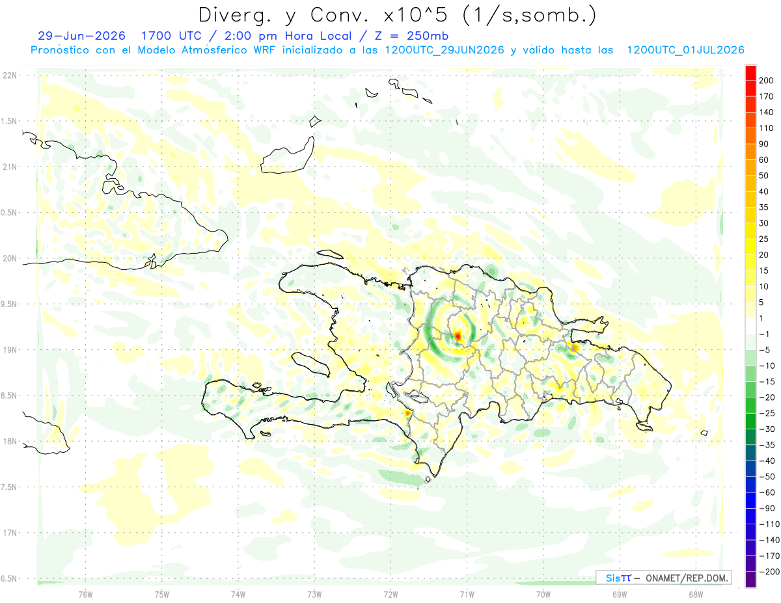The height and width of the screenshot is (603, 781).
Task: Click the "7.5N" latitude label
Action: [8, 487]
